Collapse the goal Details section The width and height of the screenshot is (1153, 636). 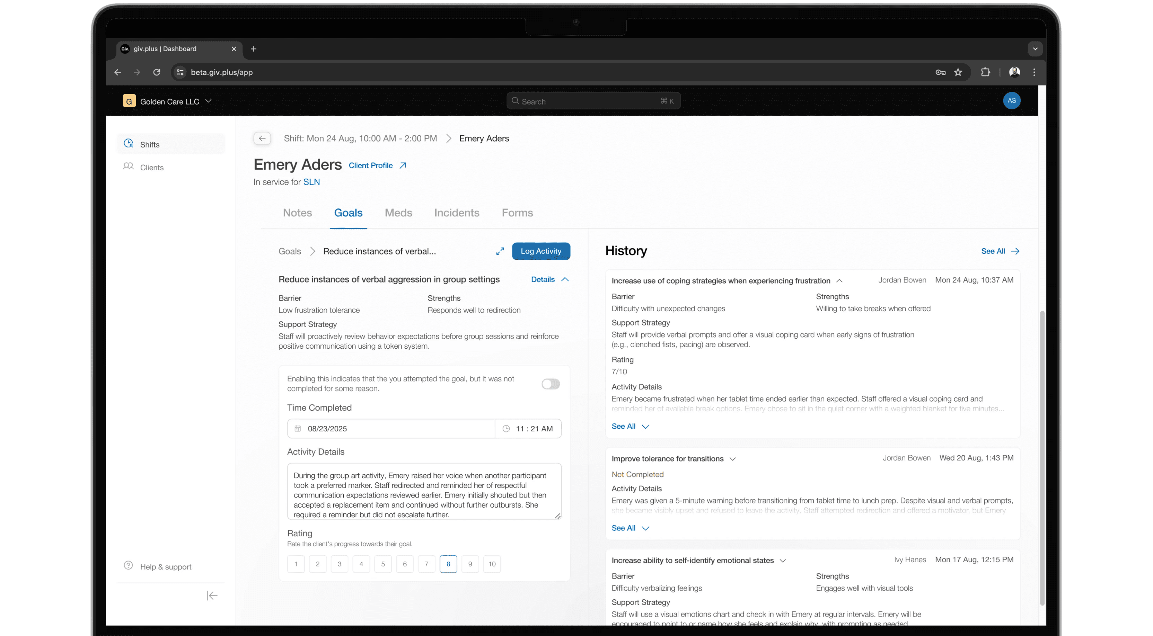pyautogui.click(x=549, y=279)
